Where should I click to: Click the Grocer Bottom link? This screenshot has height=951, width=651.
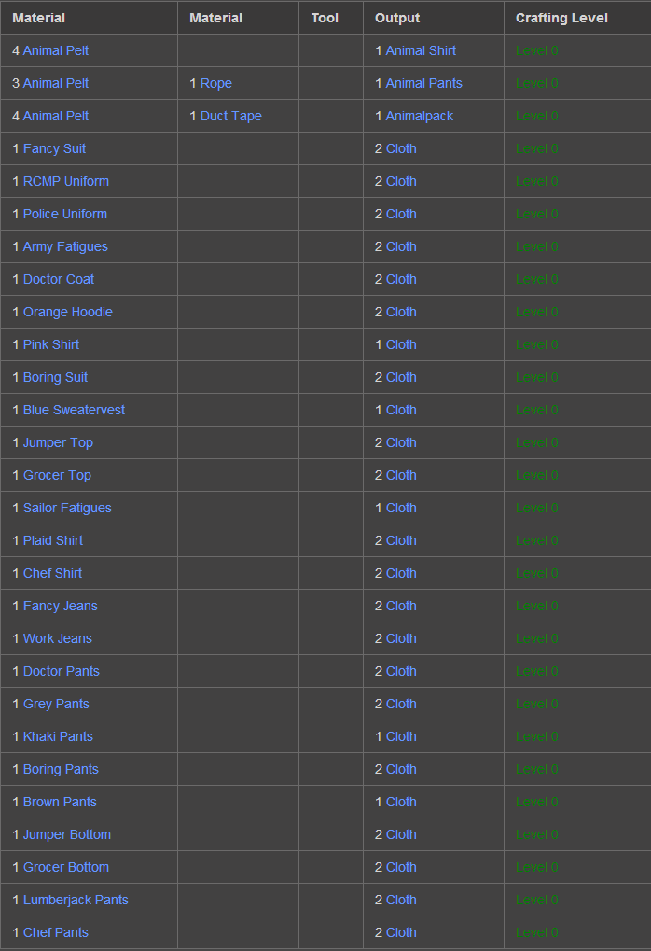click(x=66, y=869)
